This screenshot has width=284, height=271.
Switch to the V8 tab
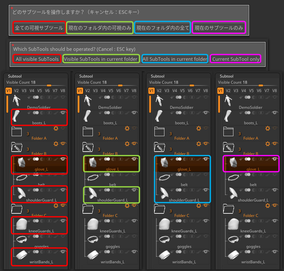[63, 91]
